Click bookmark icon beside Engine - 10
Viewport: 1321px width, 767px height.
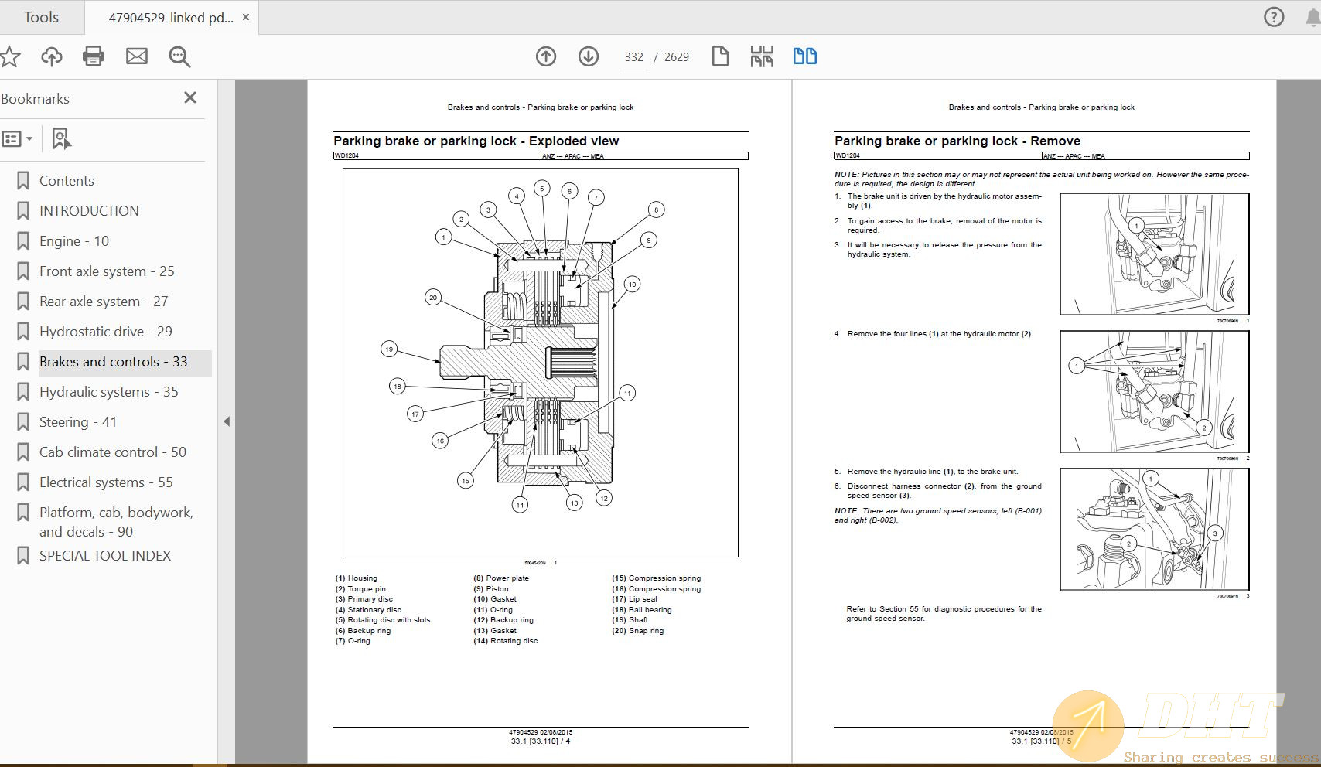[x=23, y=241]
